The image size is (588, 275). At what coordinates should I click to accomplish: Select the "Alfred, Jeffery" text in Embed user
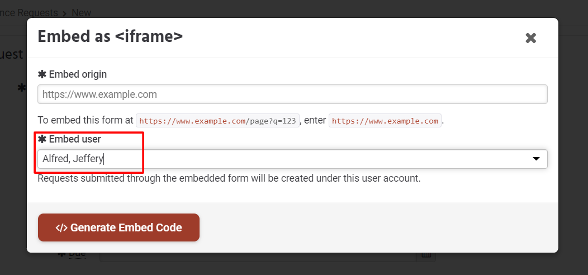(73, 159)
